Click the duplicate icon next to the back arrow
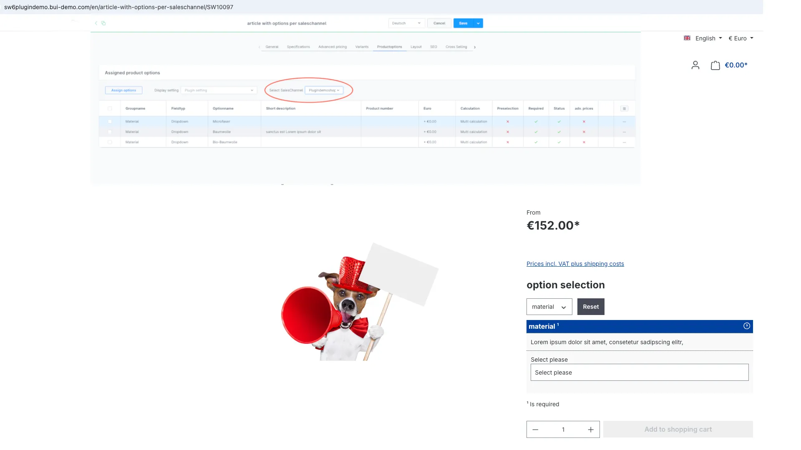Viewport: 801px width, 450px height. tap(103, 23)
